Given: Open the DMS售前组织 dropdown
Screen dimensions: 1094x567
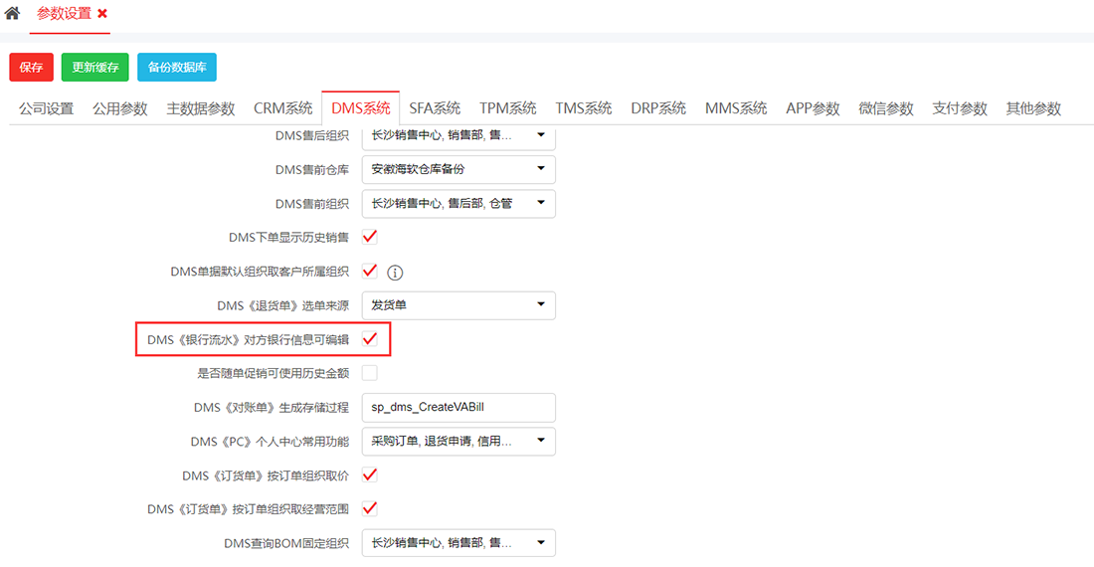Looking at the screenshot, I should [x=457, y=203].
